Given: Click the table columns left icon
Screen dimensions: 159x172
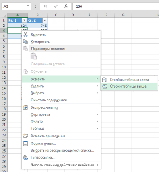Looking at the screenshot, I should [x=104, y=80].
